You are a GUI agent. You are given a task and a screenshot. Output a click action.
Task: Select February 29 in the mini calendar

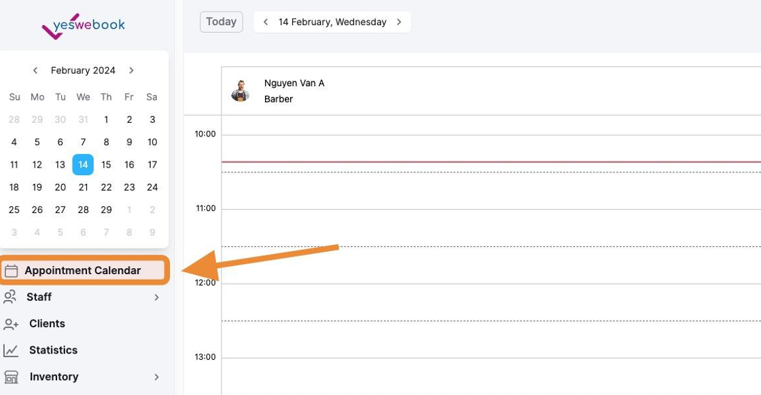[106, 210]
